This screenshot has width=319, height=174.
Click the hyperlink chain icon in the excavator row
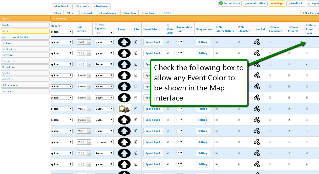point(257,109)
